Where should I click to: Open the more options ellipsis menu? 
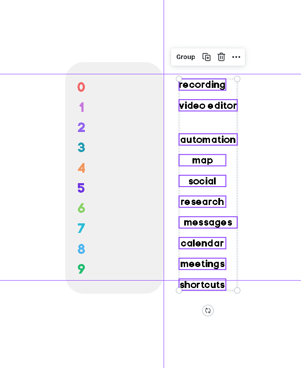[236, 57]
